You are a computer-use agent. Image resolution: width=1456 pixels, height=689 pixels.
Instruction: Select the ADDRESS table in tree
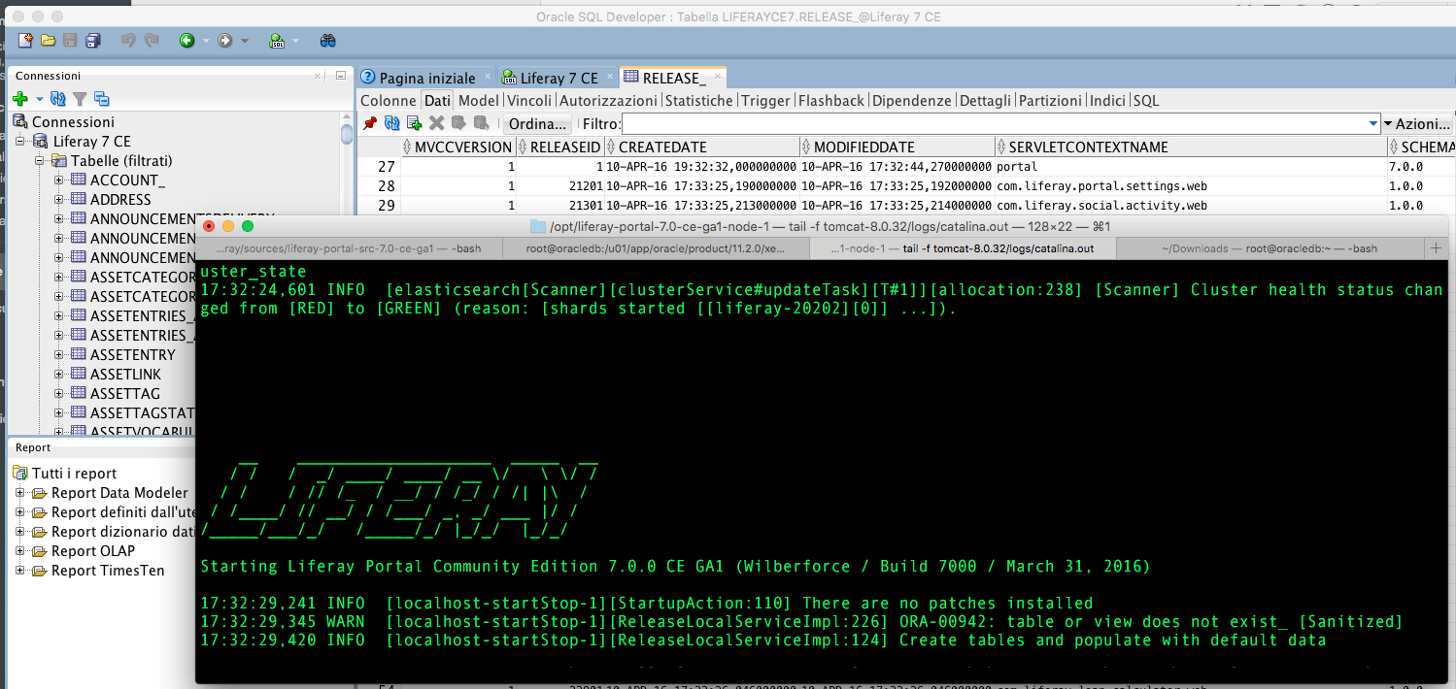[x=120, y=200]
